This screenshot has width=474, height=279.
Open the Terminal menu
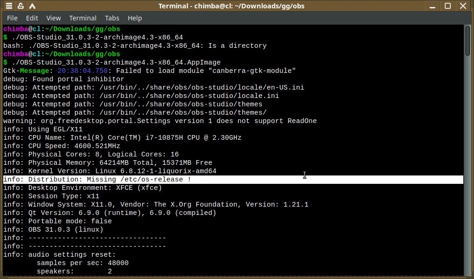tap(83, 18)
